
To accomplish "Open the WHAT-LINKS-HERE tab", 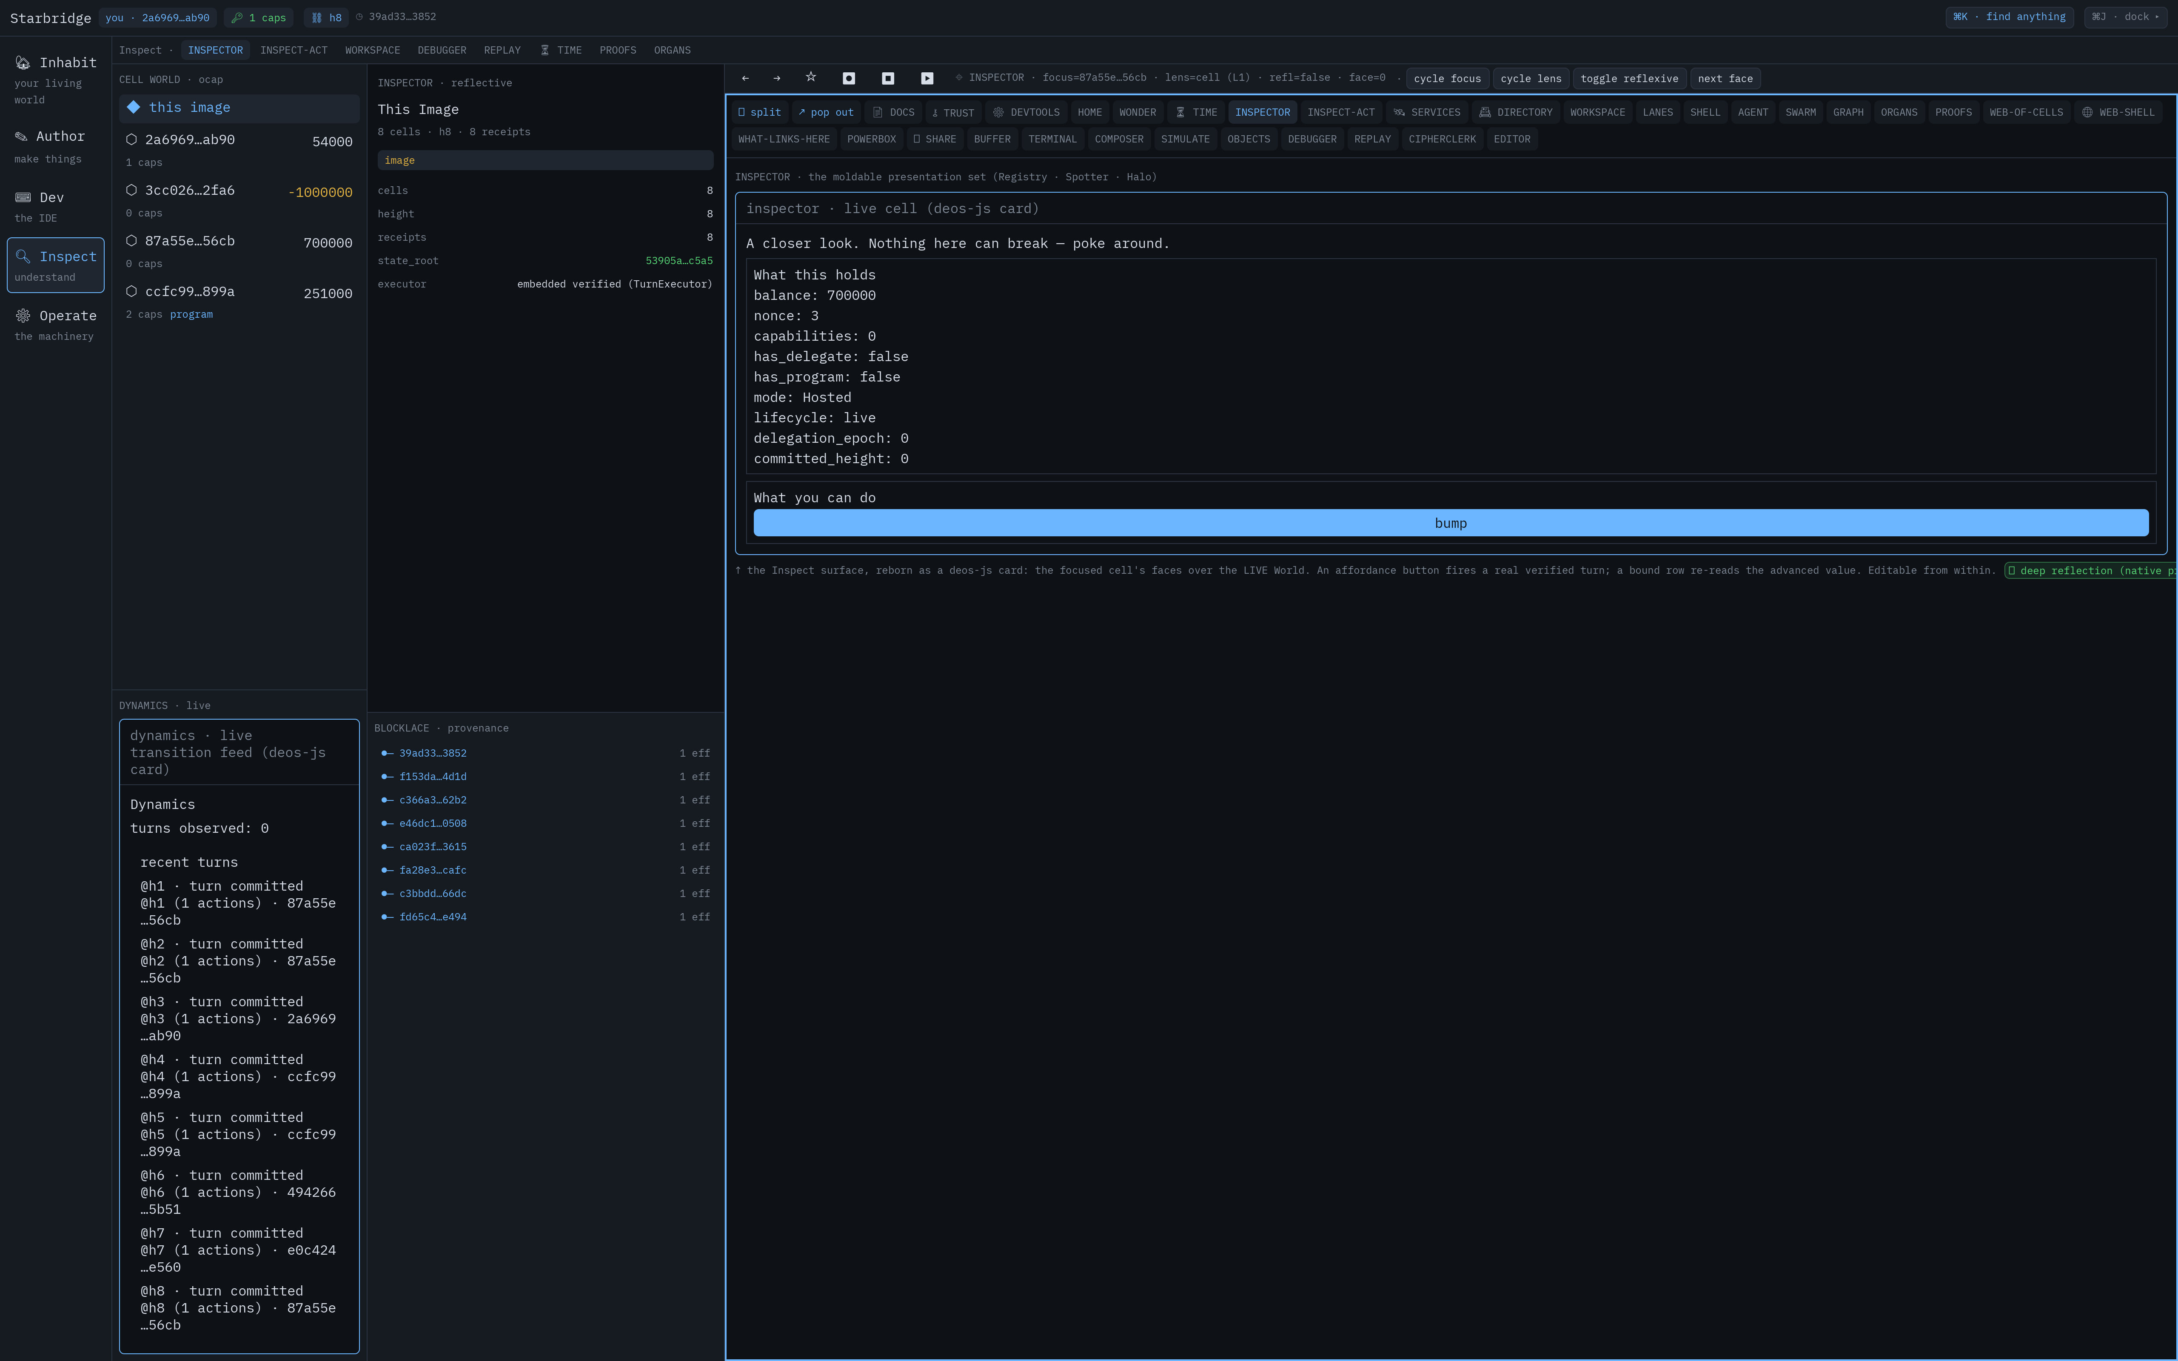I will coord(784,140).
